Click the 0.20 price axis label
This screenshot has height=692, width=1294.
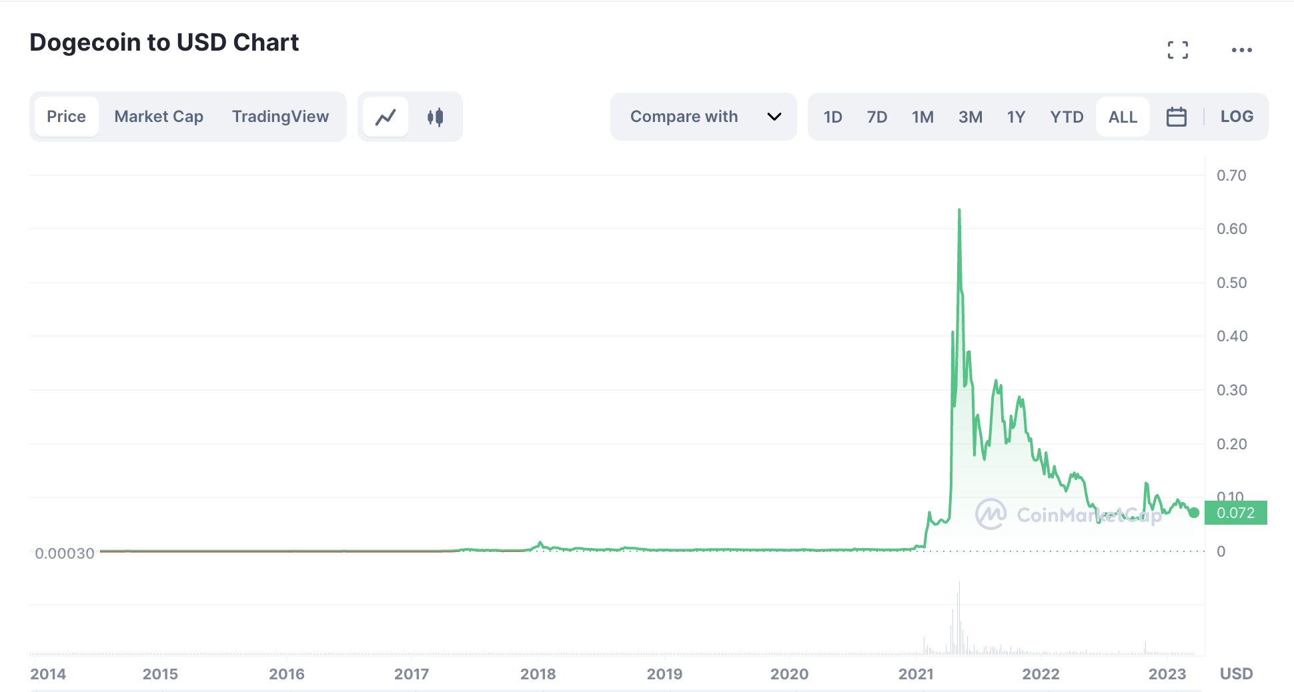click(x=1232, y=444)
